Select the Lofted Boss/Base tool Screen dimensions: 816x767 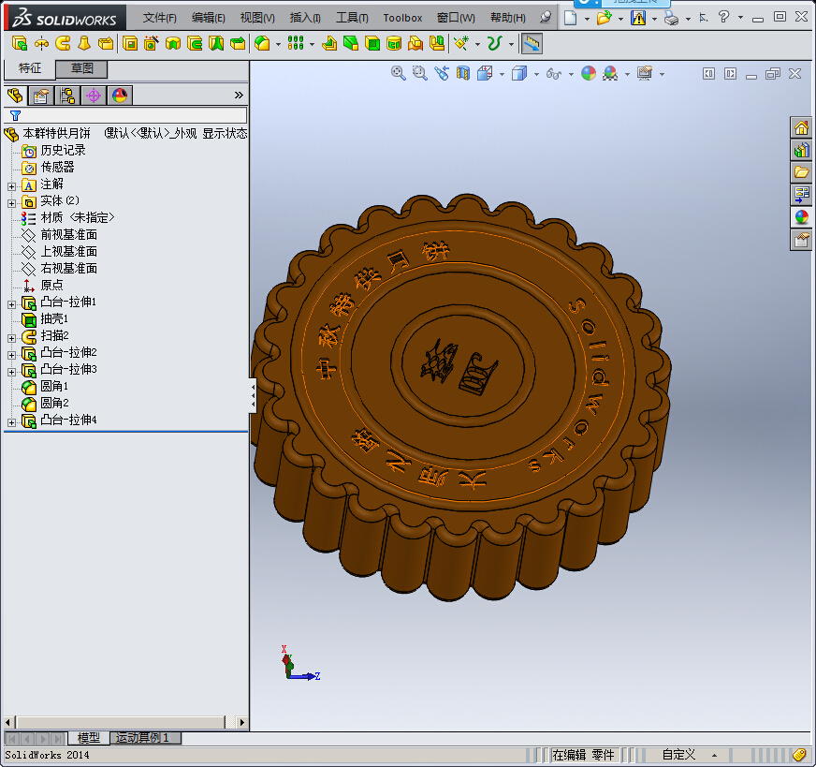point(84,44)
